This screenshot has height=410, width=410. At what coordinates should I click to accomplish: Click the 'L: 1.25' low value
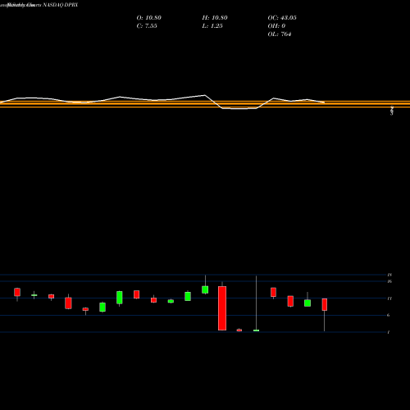[x=212, y=26]
